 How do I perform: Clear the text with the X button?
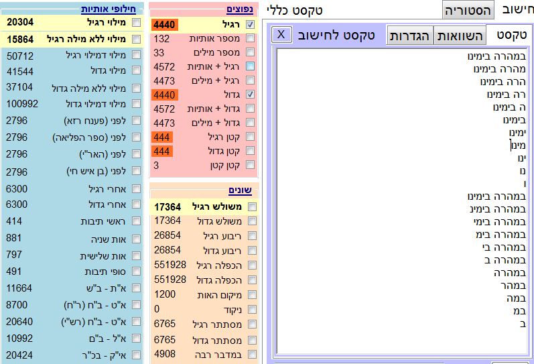tap(282, 34)
